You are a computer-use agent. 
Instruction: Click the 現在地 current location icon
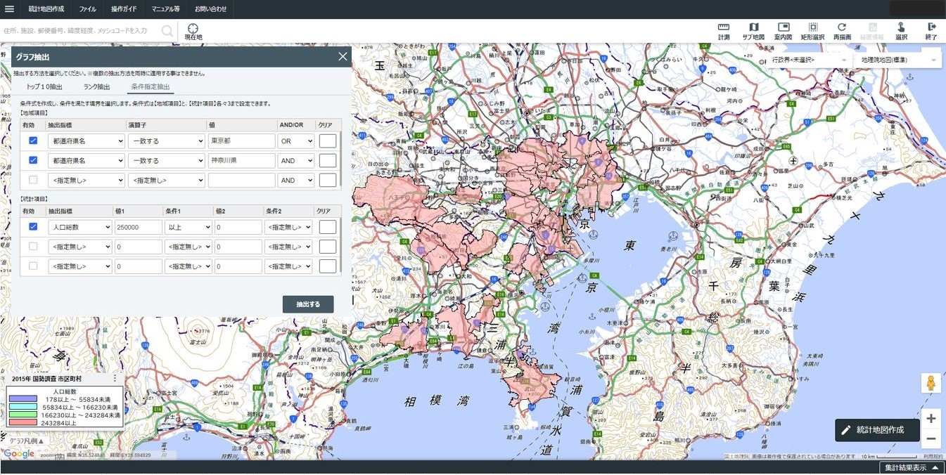pos(193,32)
